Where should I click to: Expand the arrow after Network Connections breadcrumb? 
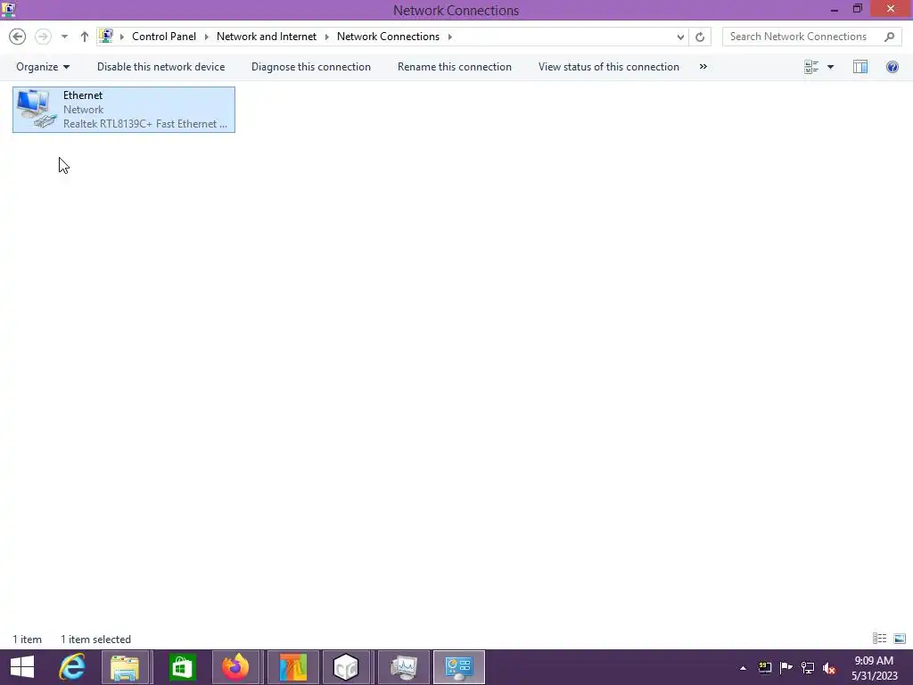point(449,37)
